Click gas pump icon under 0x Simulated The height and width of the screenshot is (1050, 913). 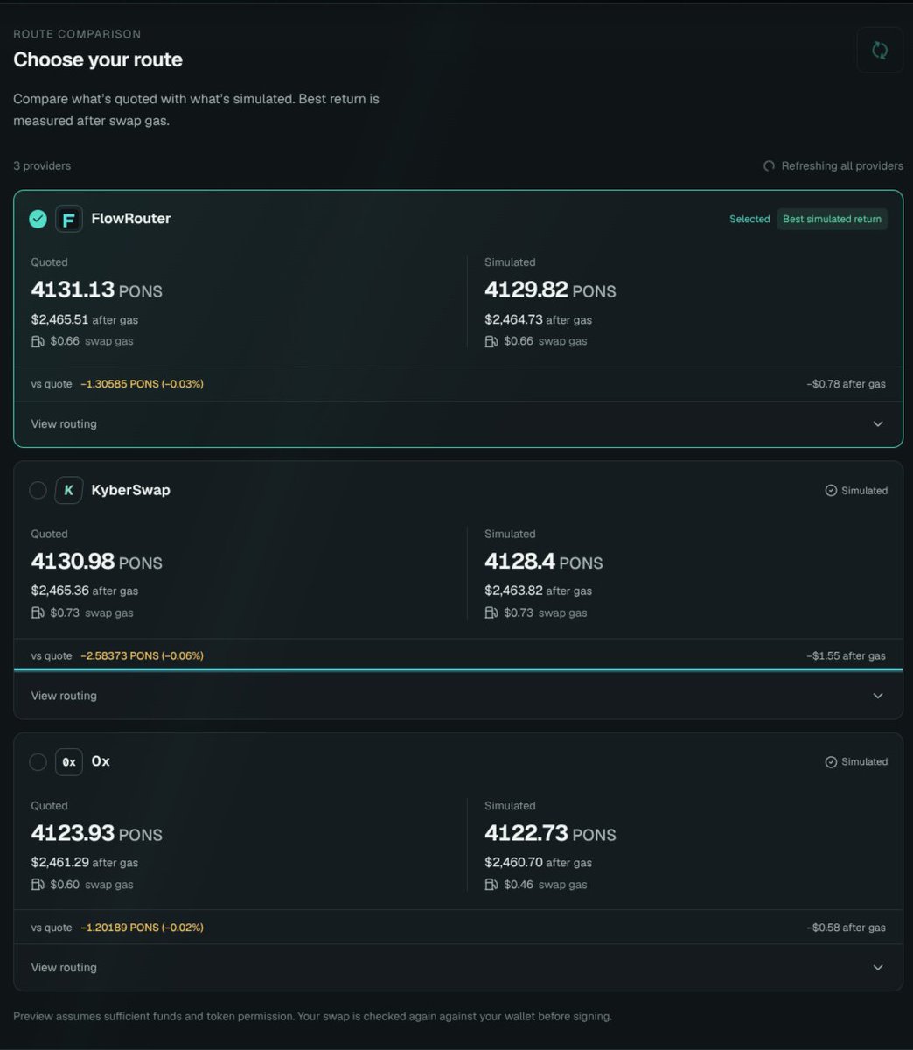[x=491, y=885]
